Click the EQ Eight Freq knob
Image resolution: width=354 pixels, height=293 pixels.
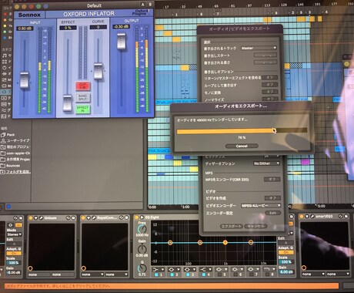click(142, 229)
